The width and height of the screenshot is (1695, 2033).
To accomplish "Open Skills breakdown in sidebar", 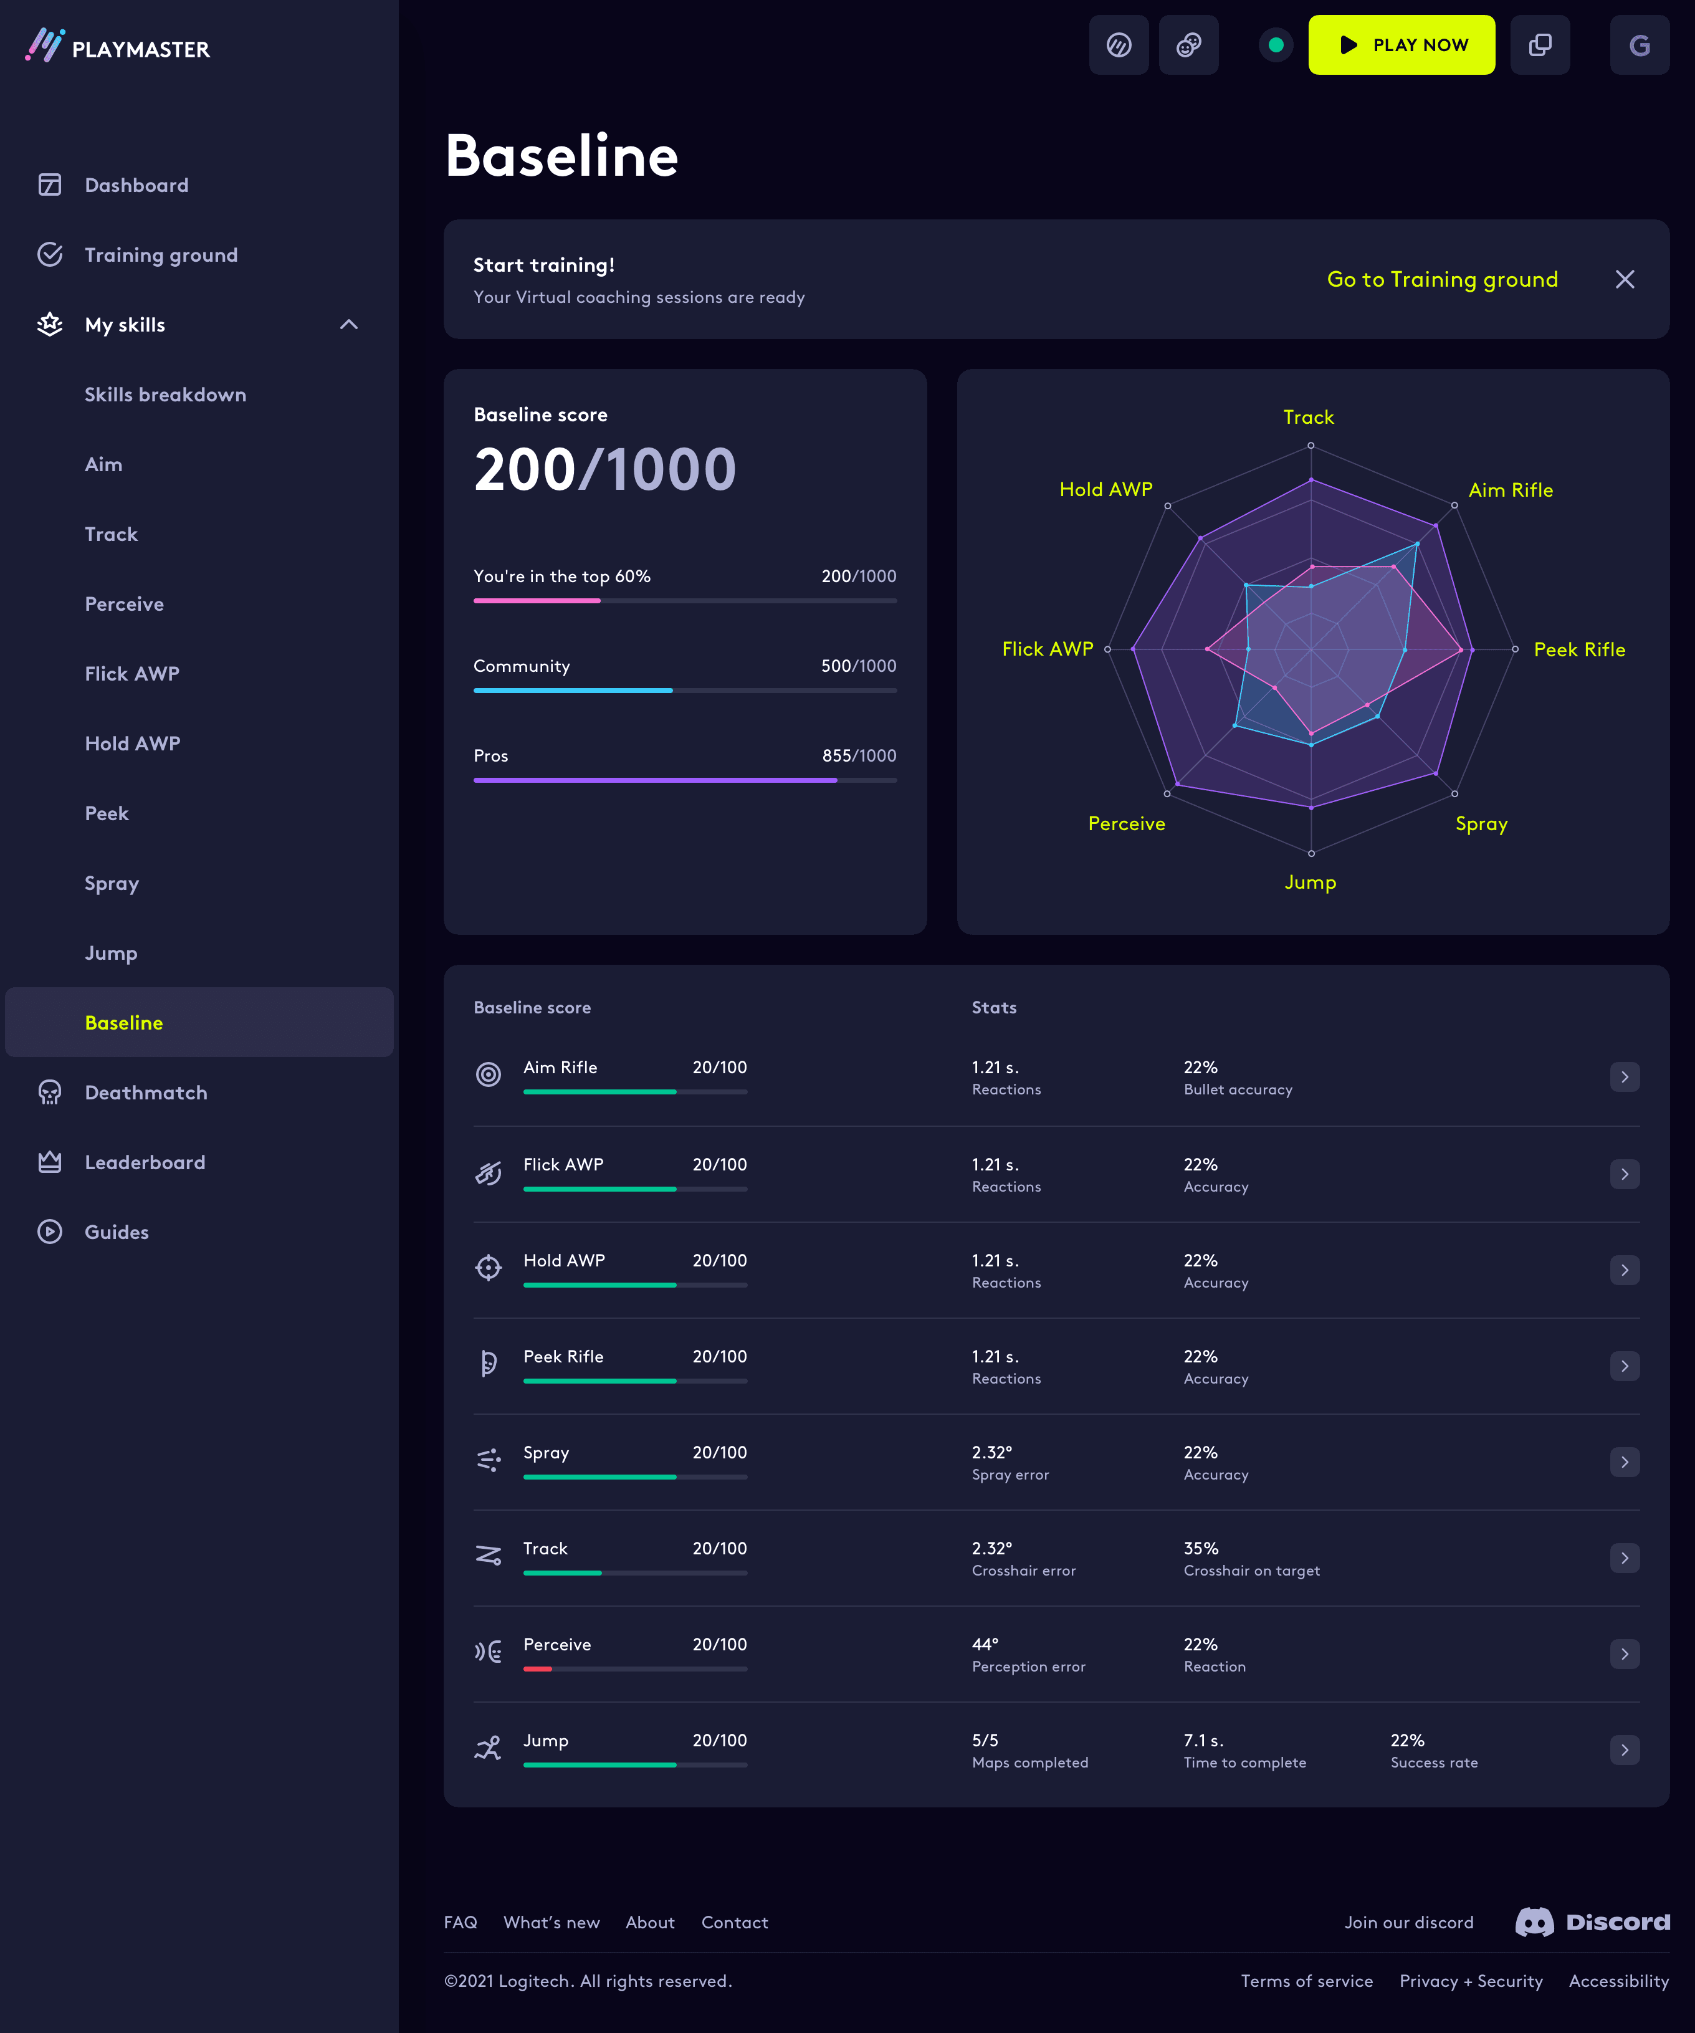I will coord(165,394).
